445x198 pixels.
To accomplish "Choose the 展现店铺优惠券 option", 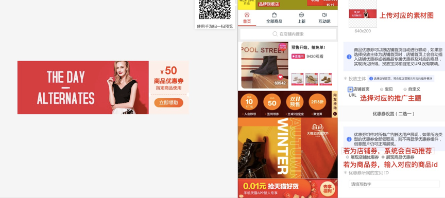I will [347, 157].
